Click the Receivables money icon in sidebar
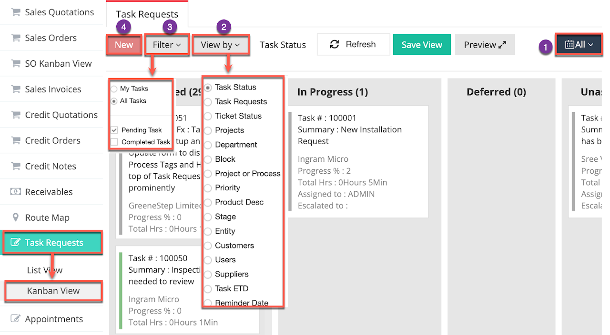Viewport: 610px width, 335px height. click(16, 192)
